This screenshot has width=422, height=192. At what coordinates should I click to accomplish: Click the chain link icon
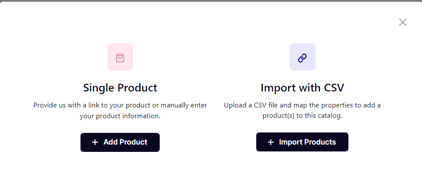302,58
